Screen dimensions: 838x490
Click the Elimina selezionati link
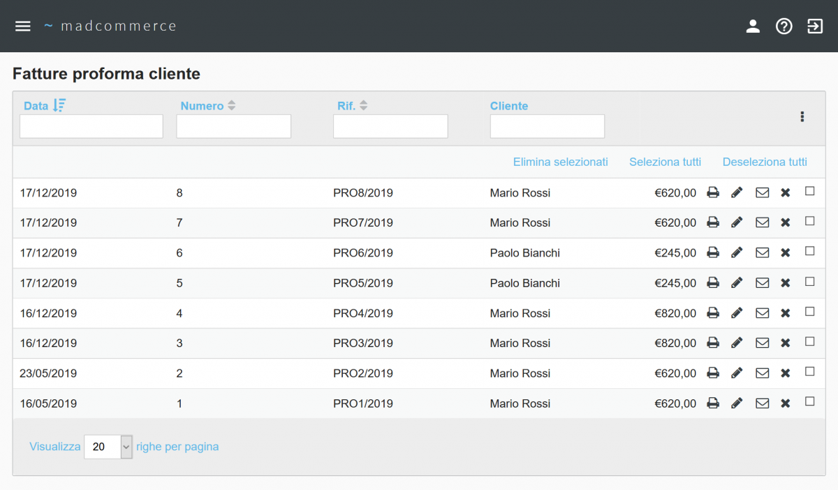tap(561, 162)
